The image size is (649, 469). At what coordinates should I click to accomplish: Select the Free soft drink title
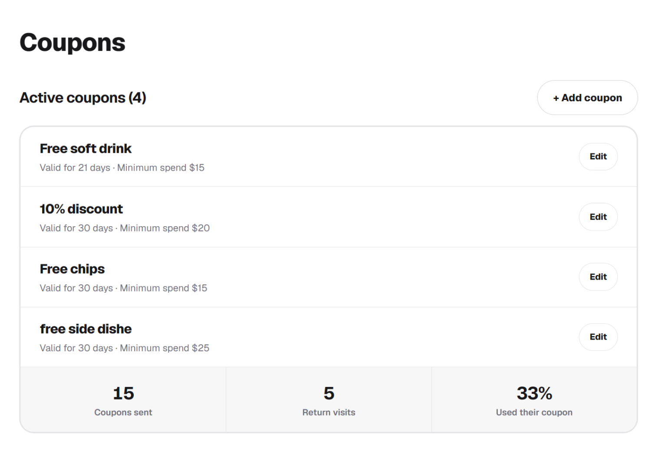(x=86, y=149)
